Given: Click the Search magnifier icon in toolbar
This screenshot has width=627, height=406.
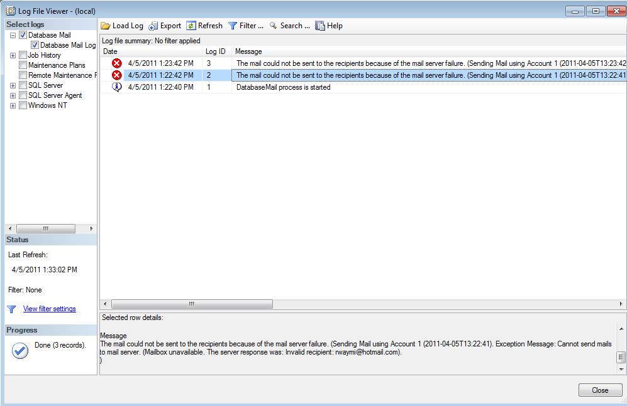Looking at the screenshot, I should [273, 26].
